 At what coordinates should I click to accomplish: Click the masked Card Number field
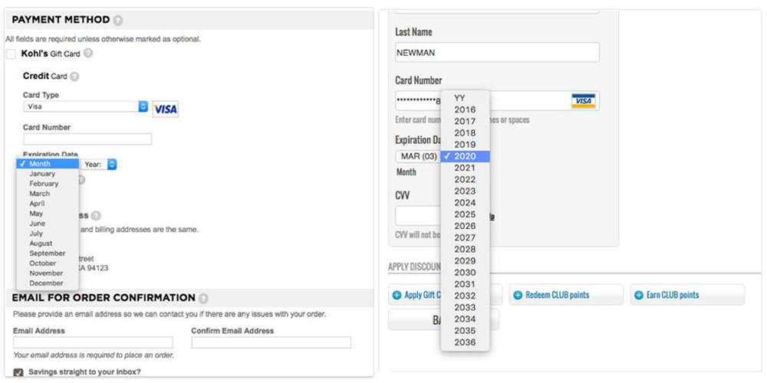[498, 100]
